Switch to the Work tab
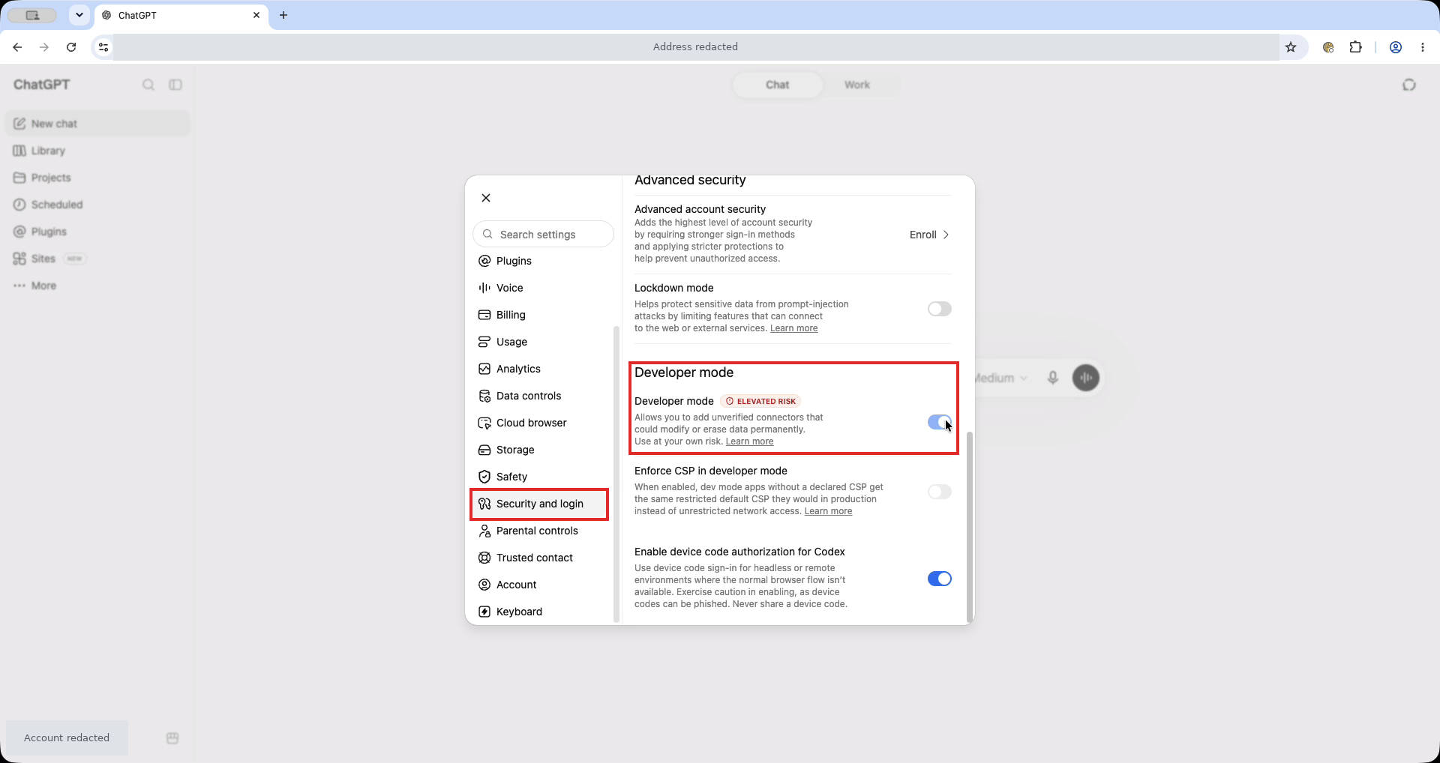 point(856,85)
